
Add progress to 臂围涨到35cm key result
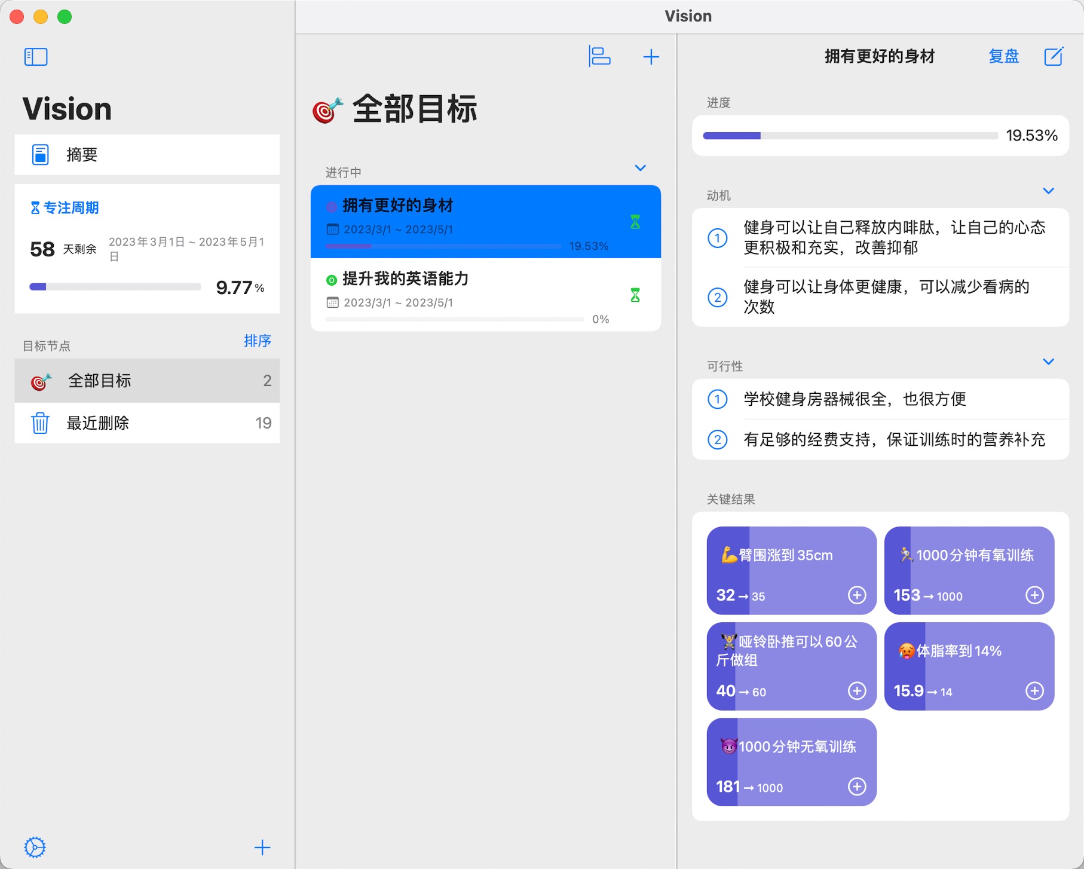[857, 595]
